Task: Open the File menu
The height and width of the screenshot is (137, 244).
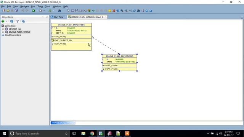Action: click(x=3, y=6)
